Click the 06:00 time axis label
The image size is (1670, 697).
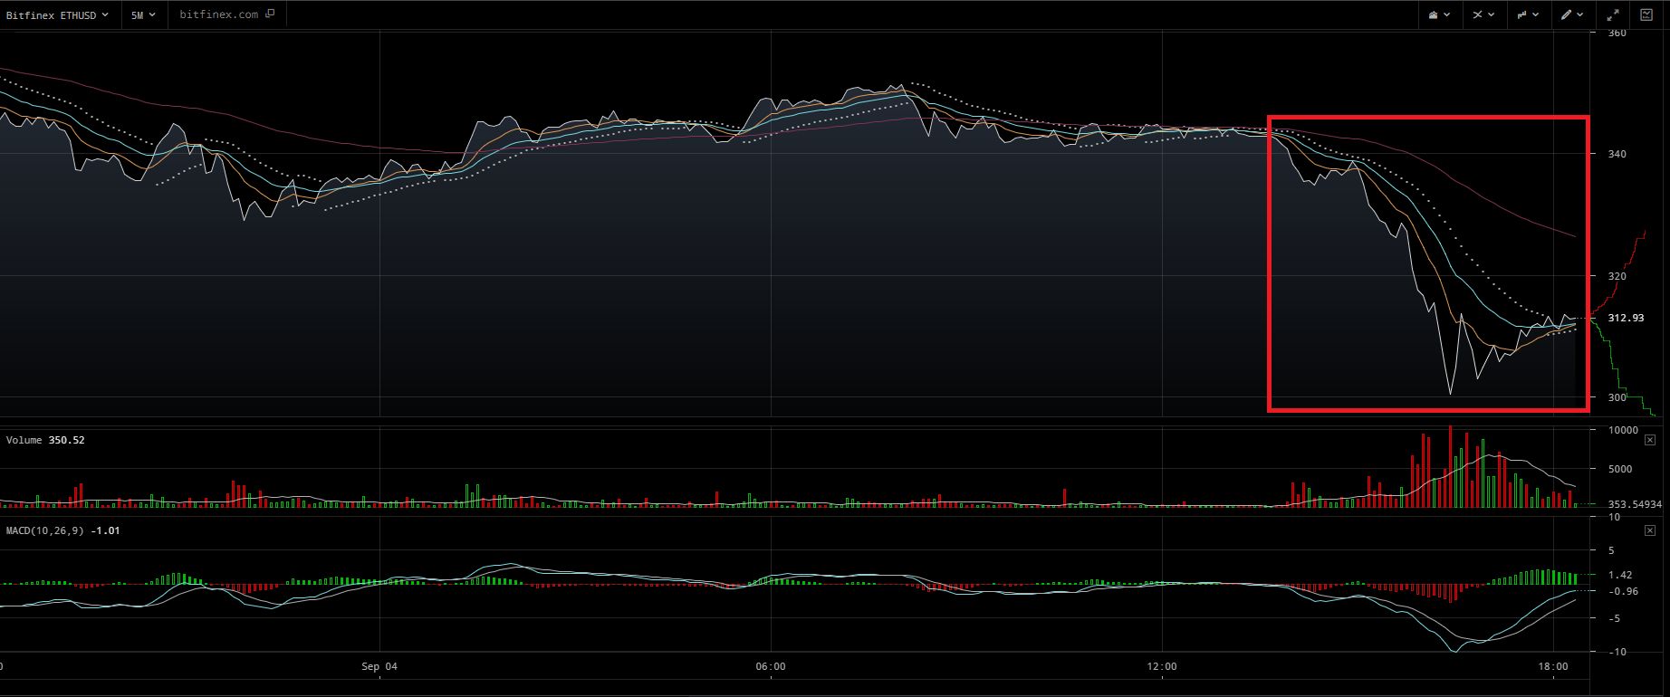[771, 666]
